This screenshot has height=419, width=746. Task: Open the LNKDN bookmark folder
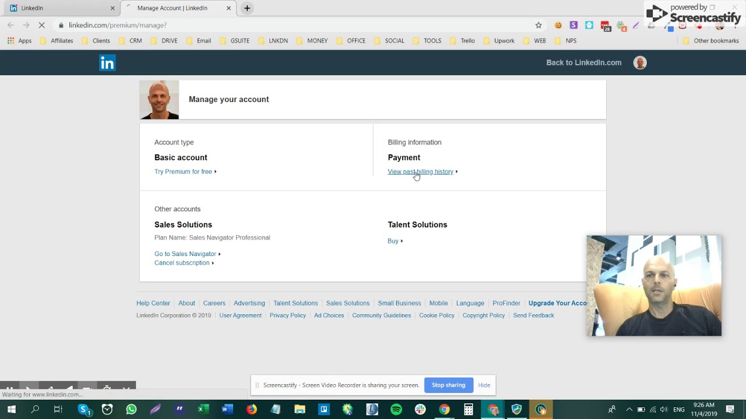pos(273,41)
